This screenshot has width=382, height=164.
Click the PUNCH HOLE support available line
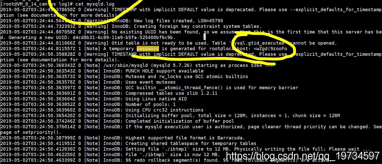click(x=102, y=71)
